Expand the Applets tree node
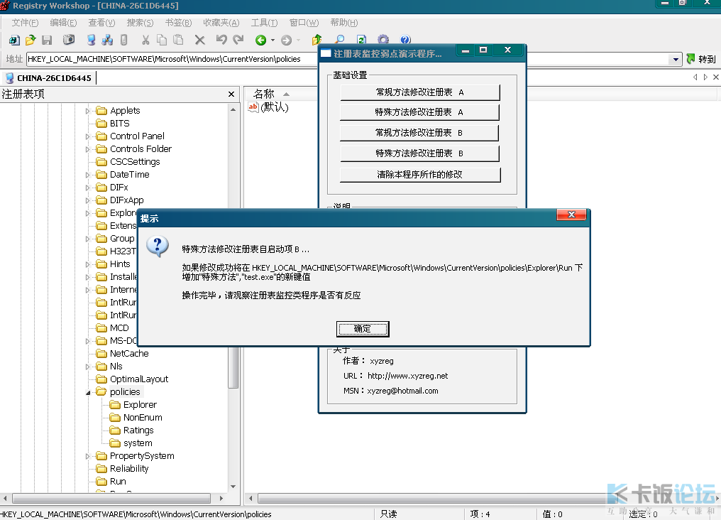This screenshot has width=721, height=520. [88, 111]
